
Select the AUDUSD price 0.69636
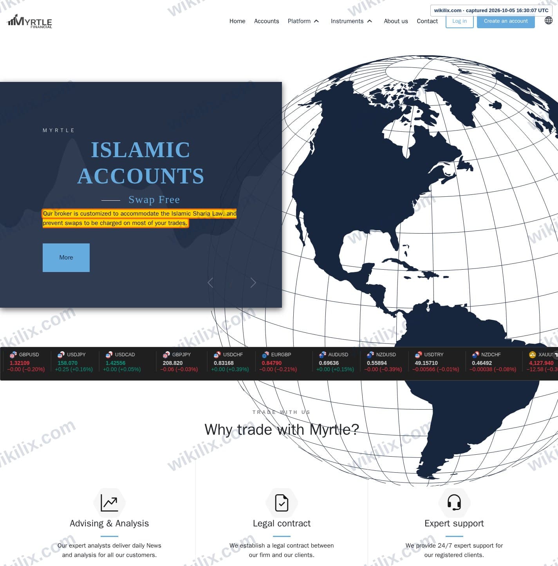pyautogui.click(x=329, y=363)
